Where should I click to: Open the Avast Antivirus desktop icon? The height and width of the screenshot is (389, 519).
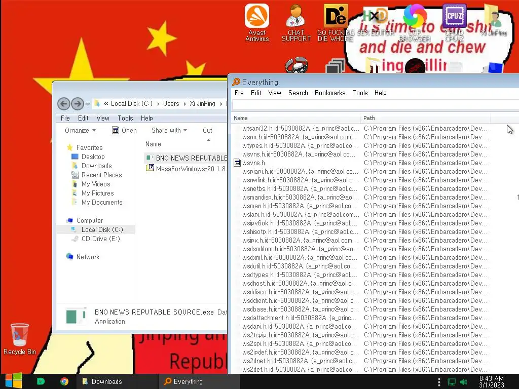257,22
